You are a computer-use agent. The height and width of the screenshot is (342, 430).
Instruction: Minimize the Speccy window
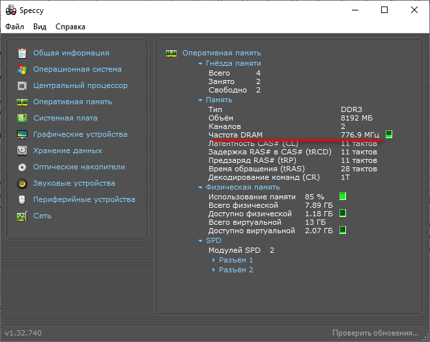[355, 10]
